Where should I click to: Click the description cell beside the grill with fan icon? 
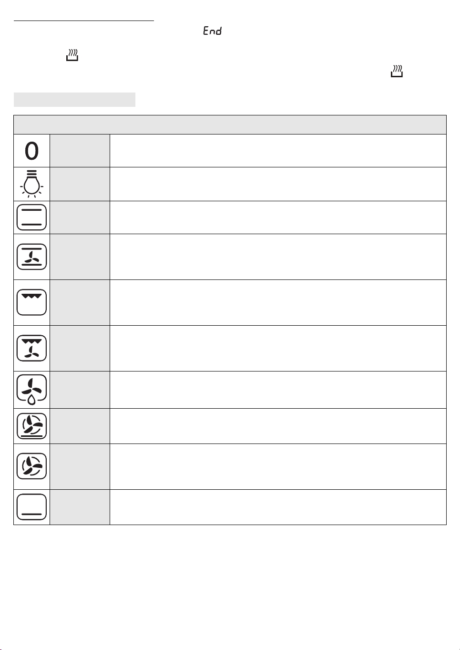[278, 348]
